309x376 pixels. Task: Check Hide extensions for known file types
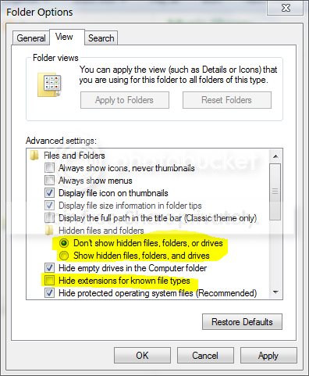click(x=49, y=281)
